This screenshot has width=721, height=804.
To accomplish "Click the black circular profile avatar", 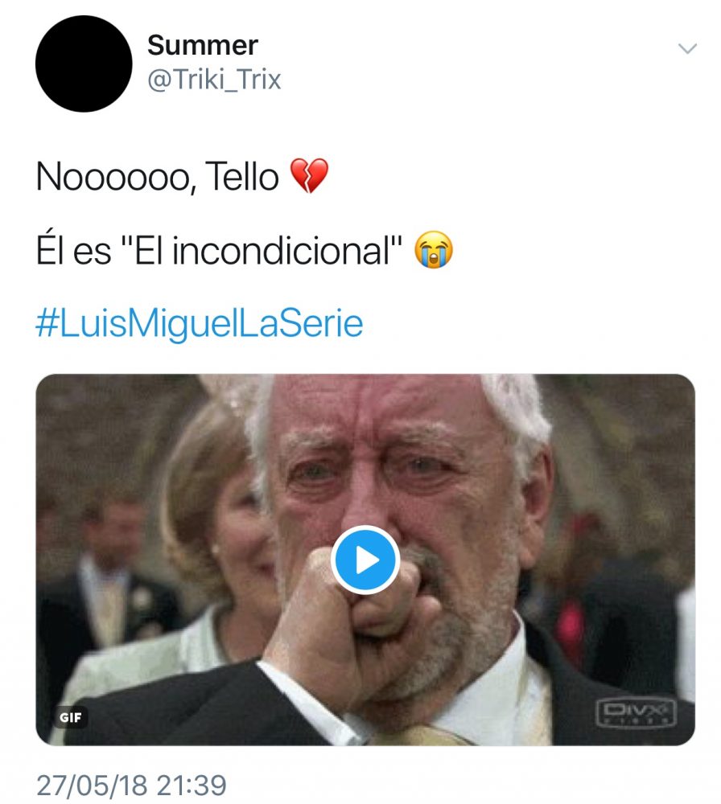I will (x=84, y=64).
